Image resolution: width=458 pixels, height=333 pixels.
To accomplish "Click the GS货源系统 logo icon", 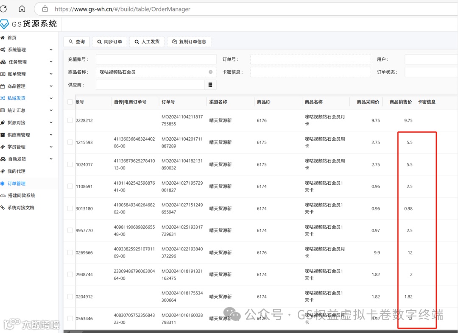I will 4,24.
